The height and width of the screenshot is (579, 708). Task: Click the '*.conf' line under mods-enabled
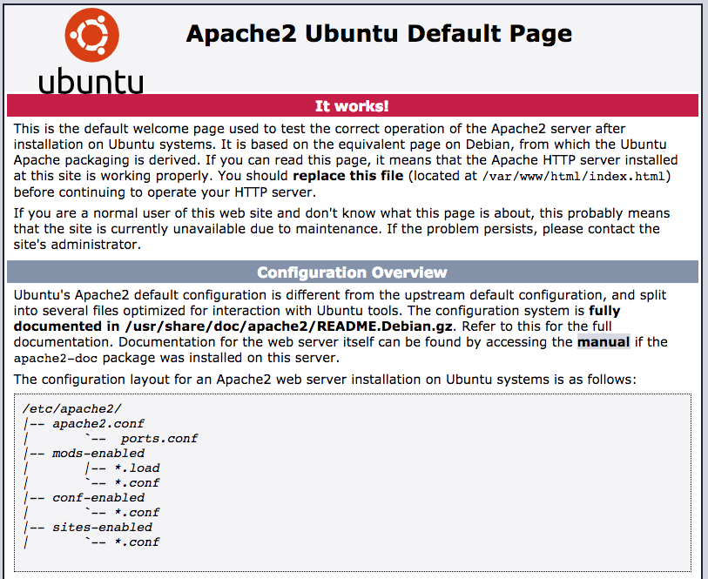pyautogui.click(x=137, y=483)
